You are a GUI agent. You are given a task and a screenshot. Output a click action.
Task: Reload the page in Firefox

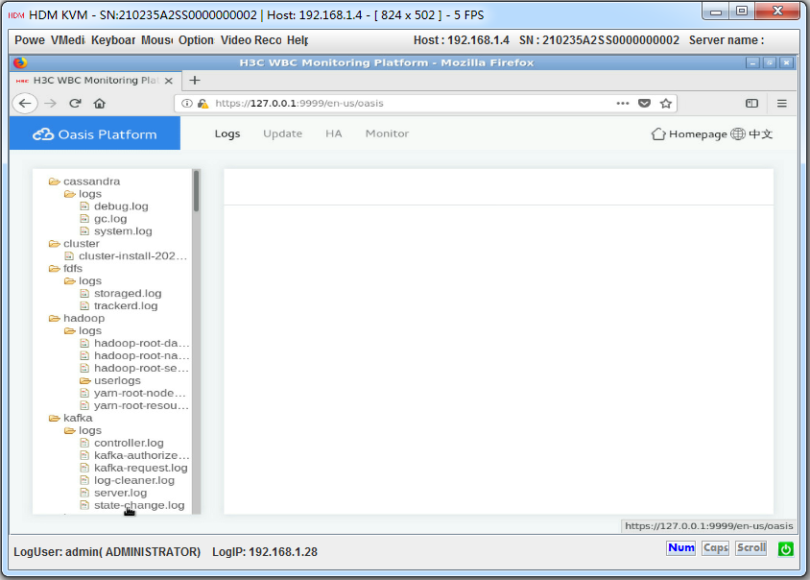click(75, 104)
